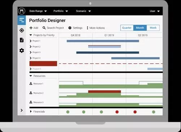Expand Project 1 row
Screen dimensions: 181x132
[x=31, y=41]
